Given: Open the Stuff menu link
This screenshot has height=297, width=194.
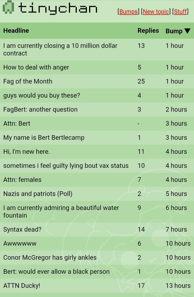Looking at the screenshot, I should coord(180,12).
